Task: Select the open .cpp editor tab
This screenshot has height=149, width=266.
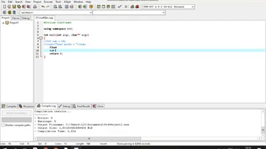Action: (x=45, y=18)
